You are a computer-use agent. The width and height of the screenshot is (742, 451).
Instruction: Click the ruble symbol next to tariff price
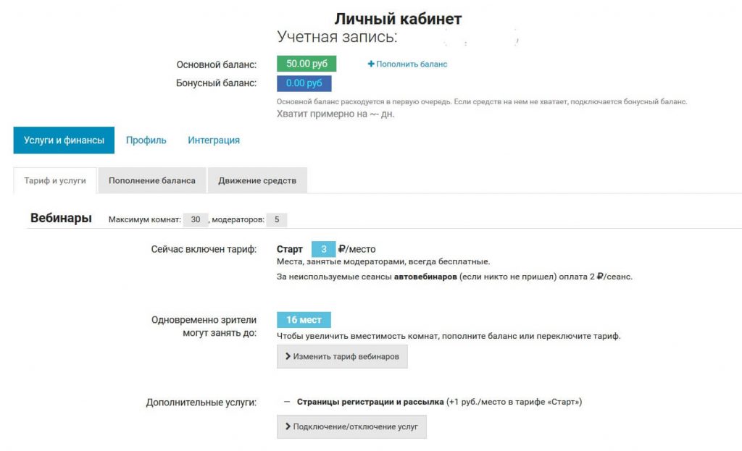pyautogui.click(x=342, y=249)
